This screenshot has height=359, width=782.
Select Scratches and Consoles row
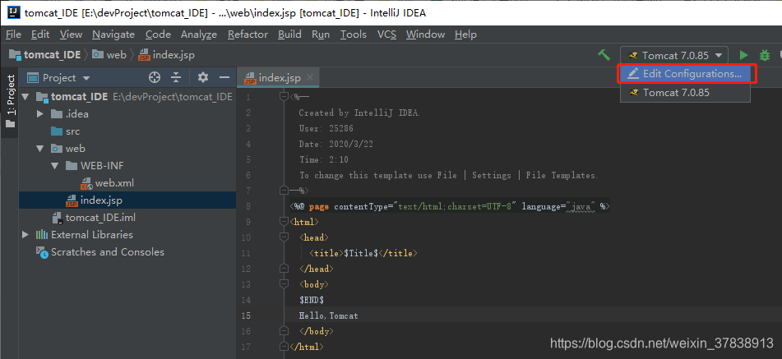click(x=127, y=252)
